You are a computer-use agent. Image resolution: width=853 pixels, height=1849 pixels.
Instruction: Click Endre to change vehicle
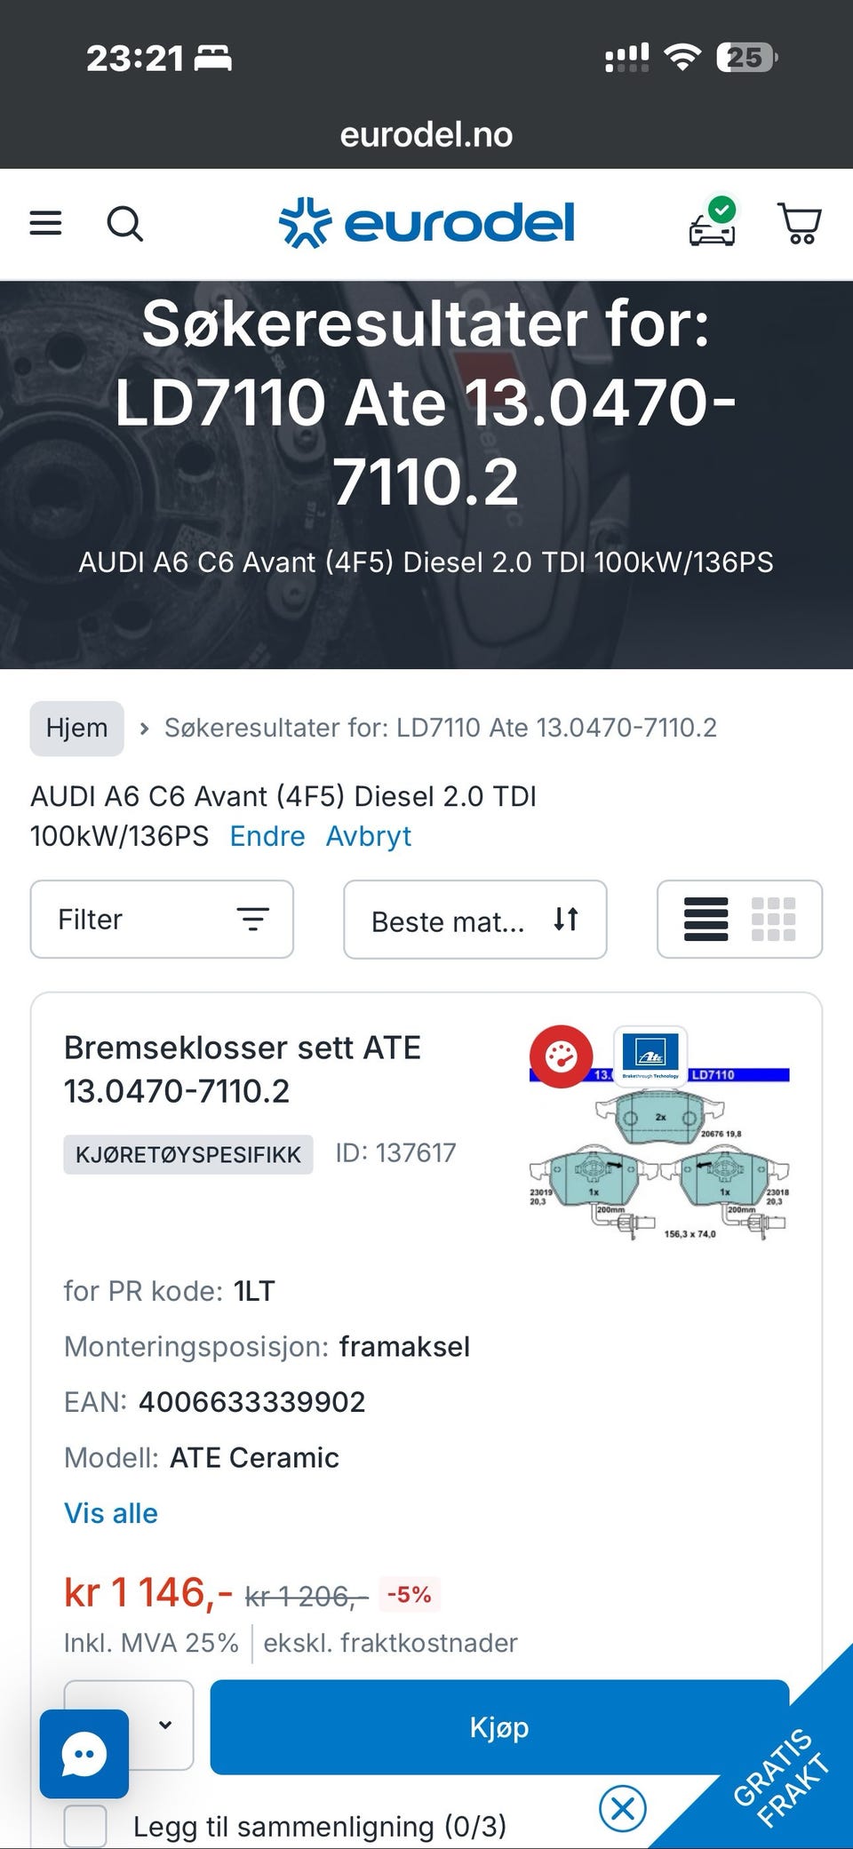coord(267,836)
